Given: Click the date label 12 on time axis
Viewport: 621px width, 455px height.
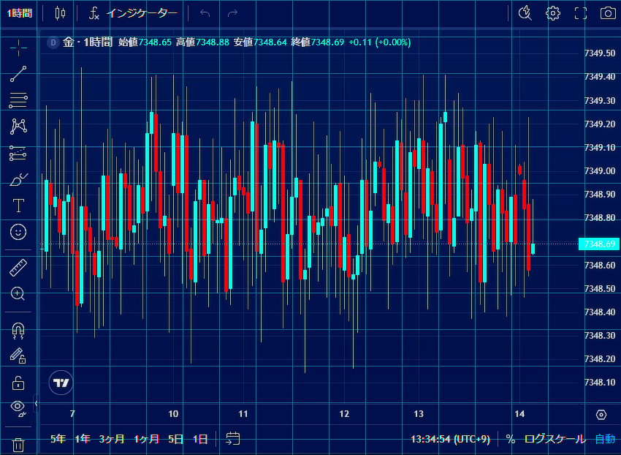Looking at the screenshot, I should (344, 414).
